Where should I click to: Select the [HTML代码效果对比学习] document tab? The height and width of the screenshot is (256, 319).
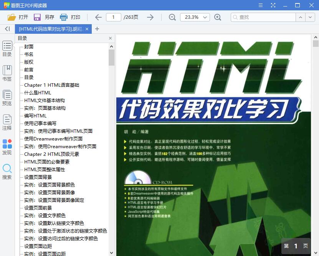point(50,29)
